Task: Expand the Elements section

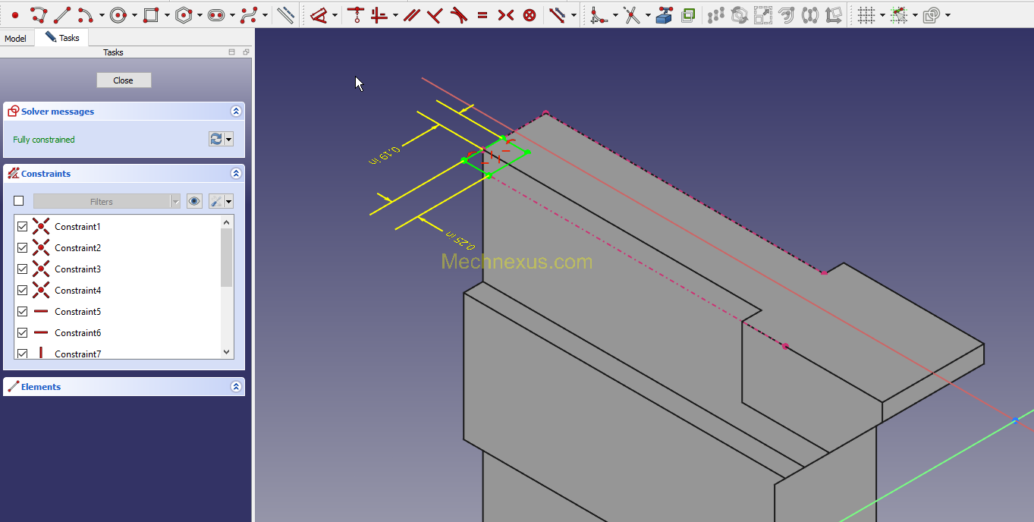Action: [236, 387]
